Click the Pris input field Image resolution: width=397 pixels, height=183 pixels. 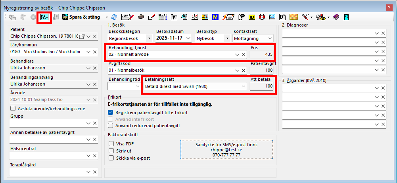click(262, 54)
